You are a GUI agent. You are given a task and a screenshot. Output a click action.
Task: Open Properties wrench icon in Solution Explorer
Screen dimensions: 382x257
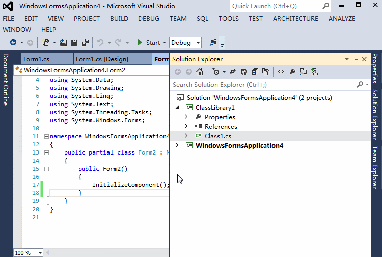(292, 72)
